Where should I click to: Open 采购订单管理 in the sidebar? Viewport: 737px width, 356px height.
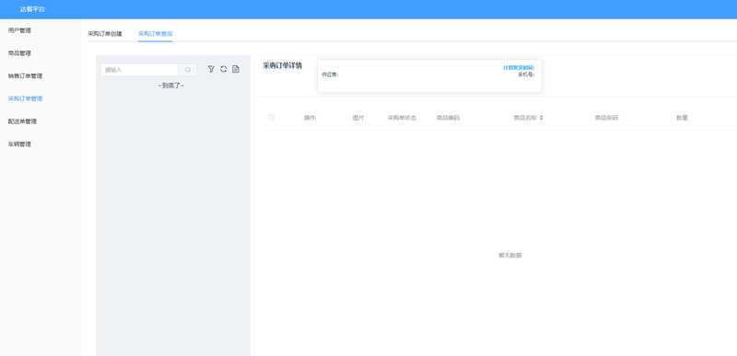[26, 99]
